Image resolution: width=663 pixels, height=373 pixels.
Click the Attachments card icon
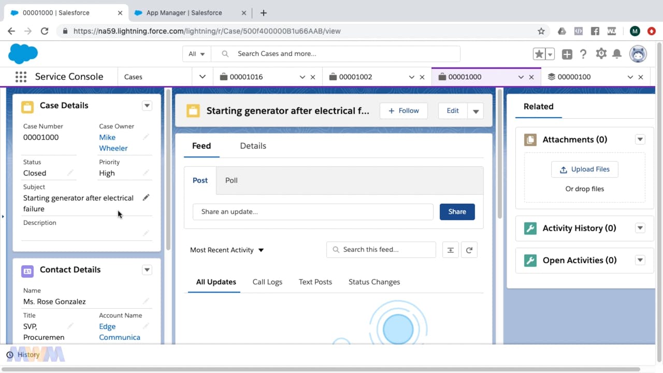click(530, 139)
